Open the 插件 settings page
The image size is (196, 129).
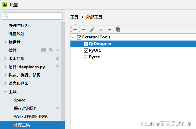[x=12, y=50]
